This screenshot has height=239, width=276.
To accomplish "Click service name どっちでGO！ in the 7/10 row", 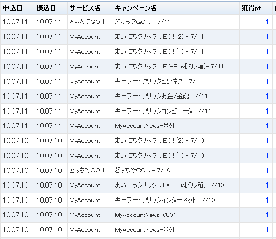I will pos(88,170).
